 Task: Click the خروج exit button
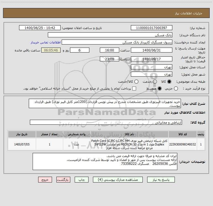tap(45, 180)
